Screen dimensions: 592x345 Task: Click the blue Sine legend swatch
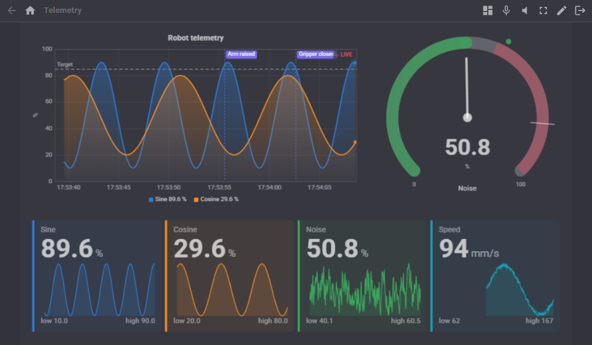click(151, 200)
